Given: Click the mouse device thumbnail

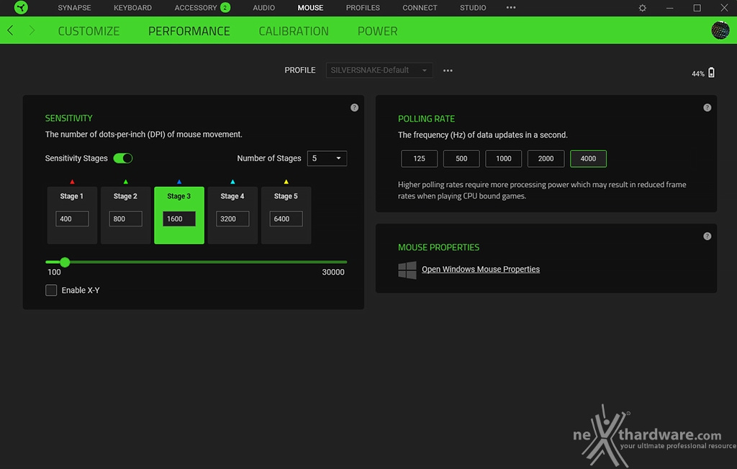Looking at the screenshot, I should point(720,30).
